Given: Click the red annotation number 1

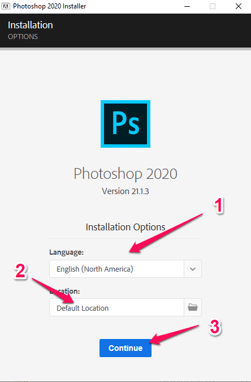Looking at the screenshot, I should point(218,206).
